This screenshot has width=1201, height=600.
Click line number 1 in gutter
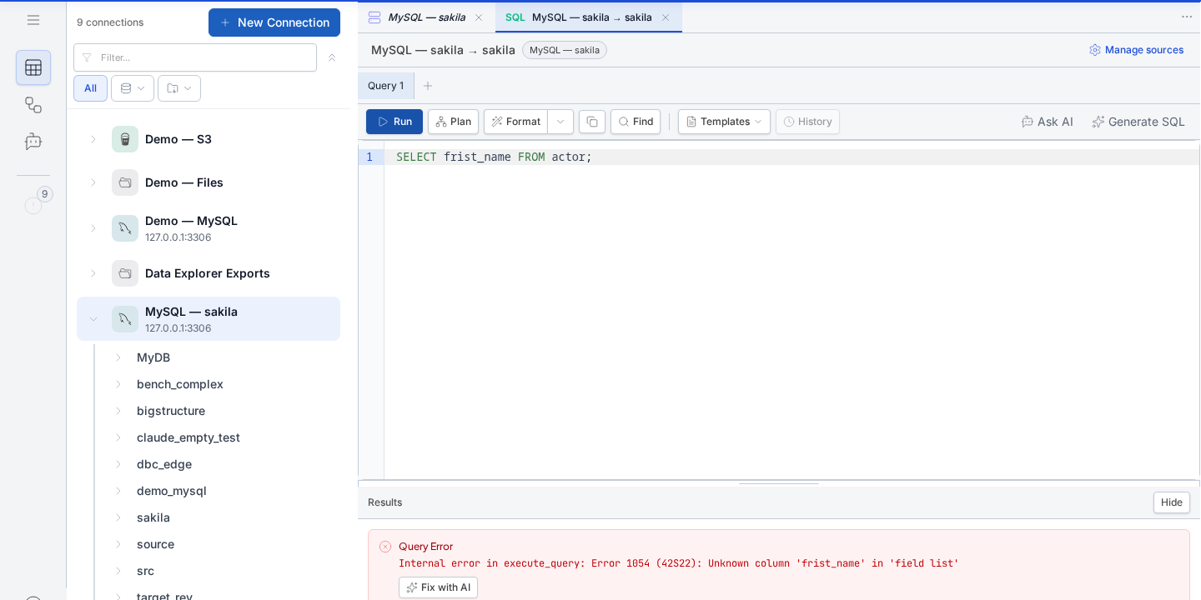369,157
